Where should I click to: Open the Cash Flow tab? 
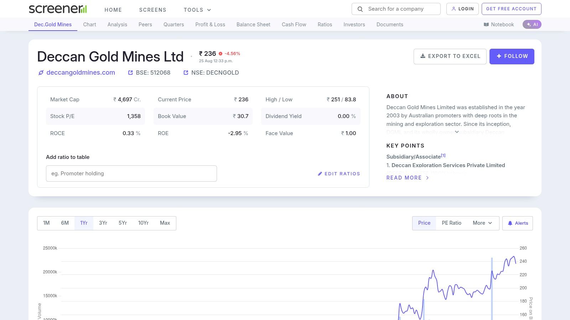click(294, 25)
